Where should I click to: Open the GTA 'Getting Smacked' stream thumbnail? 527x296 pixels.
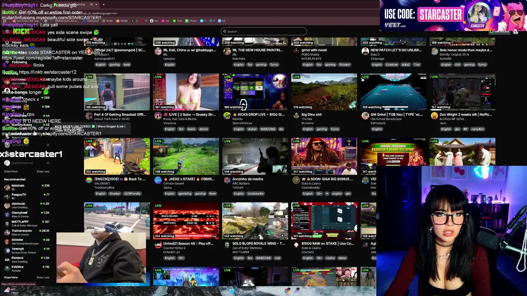117,92
